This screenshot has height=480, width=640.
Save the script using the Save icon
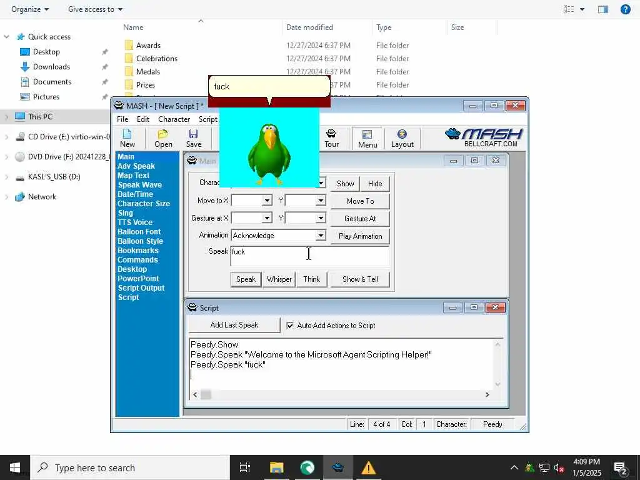click(194, 138)
